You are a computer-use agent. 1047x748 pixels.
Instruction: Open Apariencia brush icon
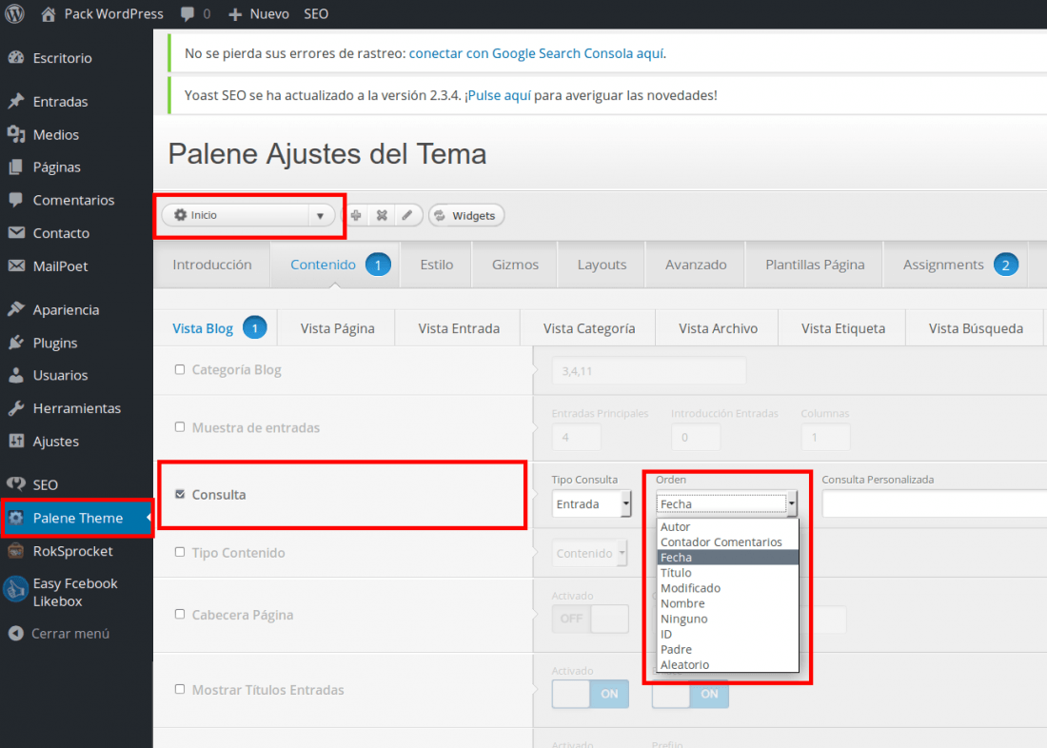[x=16, y=309]
